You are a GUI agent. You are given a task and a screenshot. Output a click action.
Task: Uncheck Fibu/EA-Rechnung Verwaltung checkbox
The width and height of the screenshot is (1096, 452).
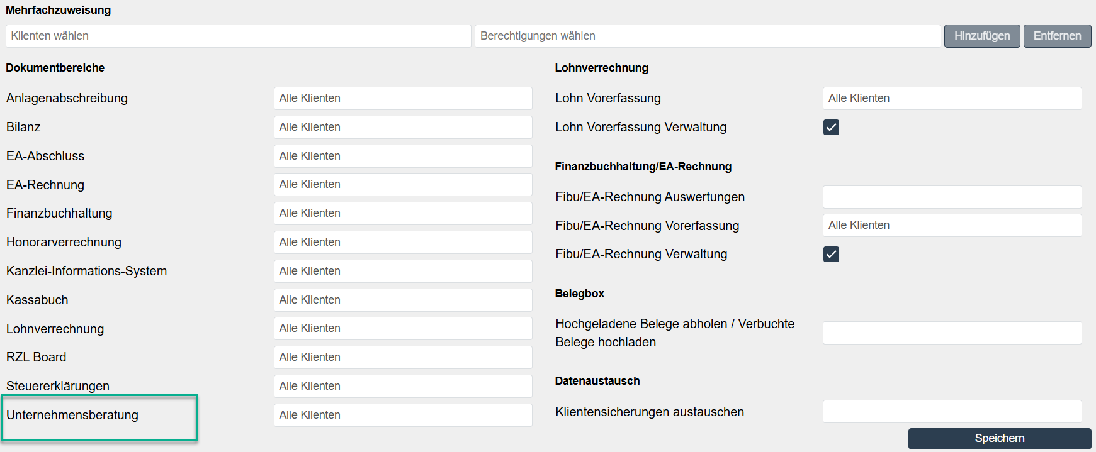pos(831,255)
